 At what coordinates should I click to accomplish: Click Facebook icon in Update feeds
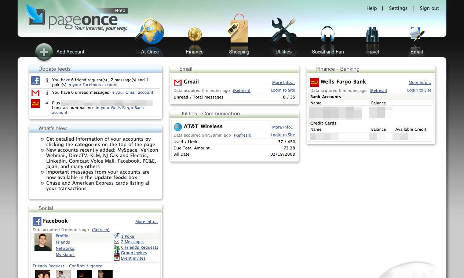coord(36,81)
